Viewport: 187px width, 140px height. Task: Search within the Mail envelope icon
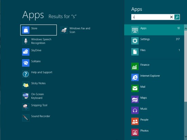(135, 89)
